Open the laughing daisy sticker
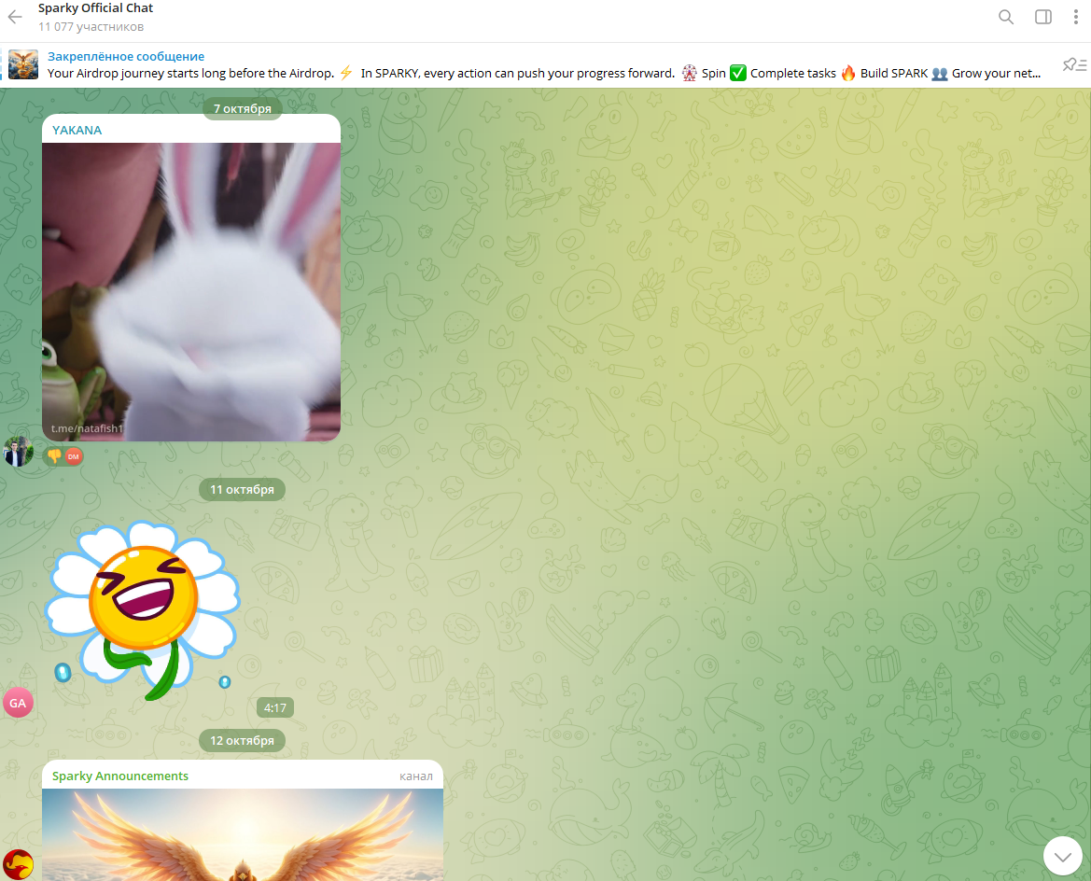The width and height of the screenshot is (1091, 881). [x=143, y=610]
